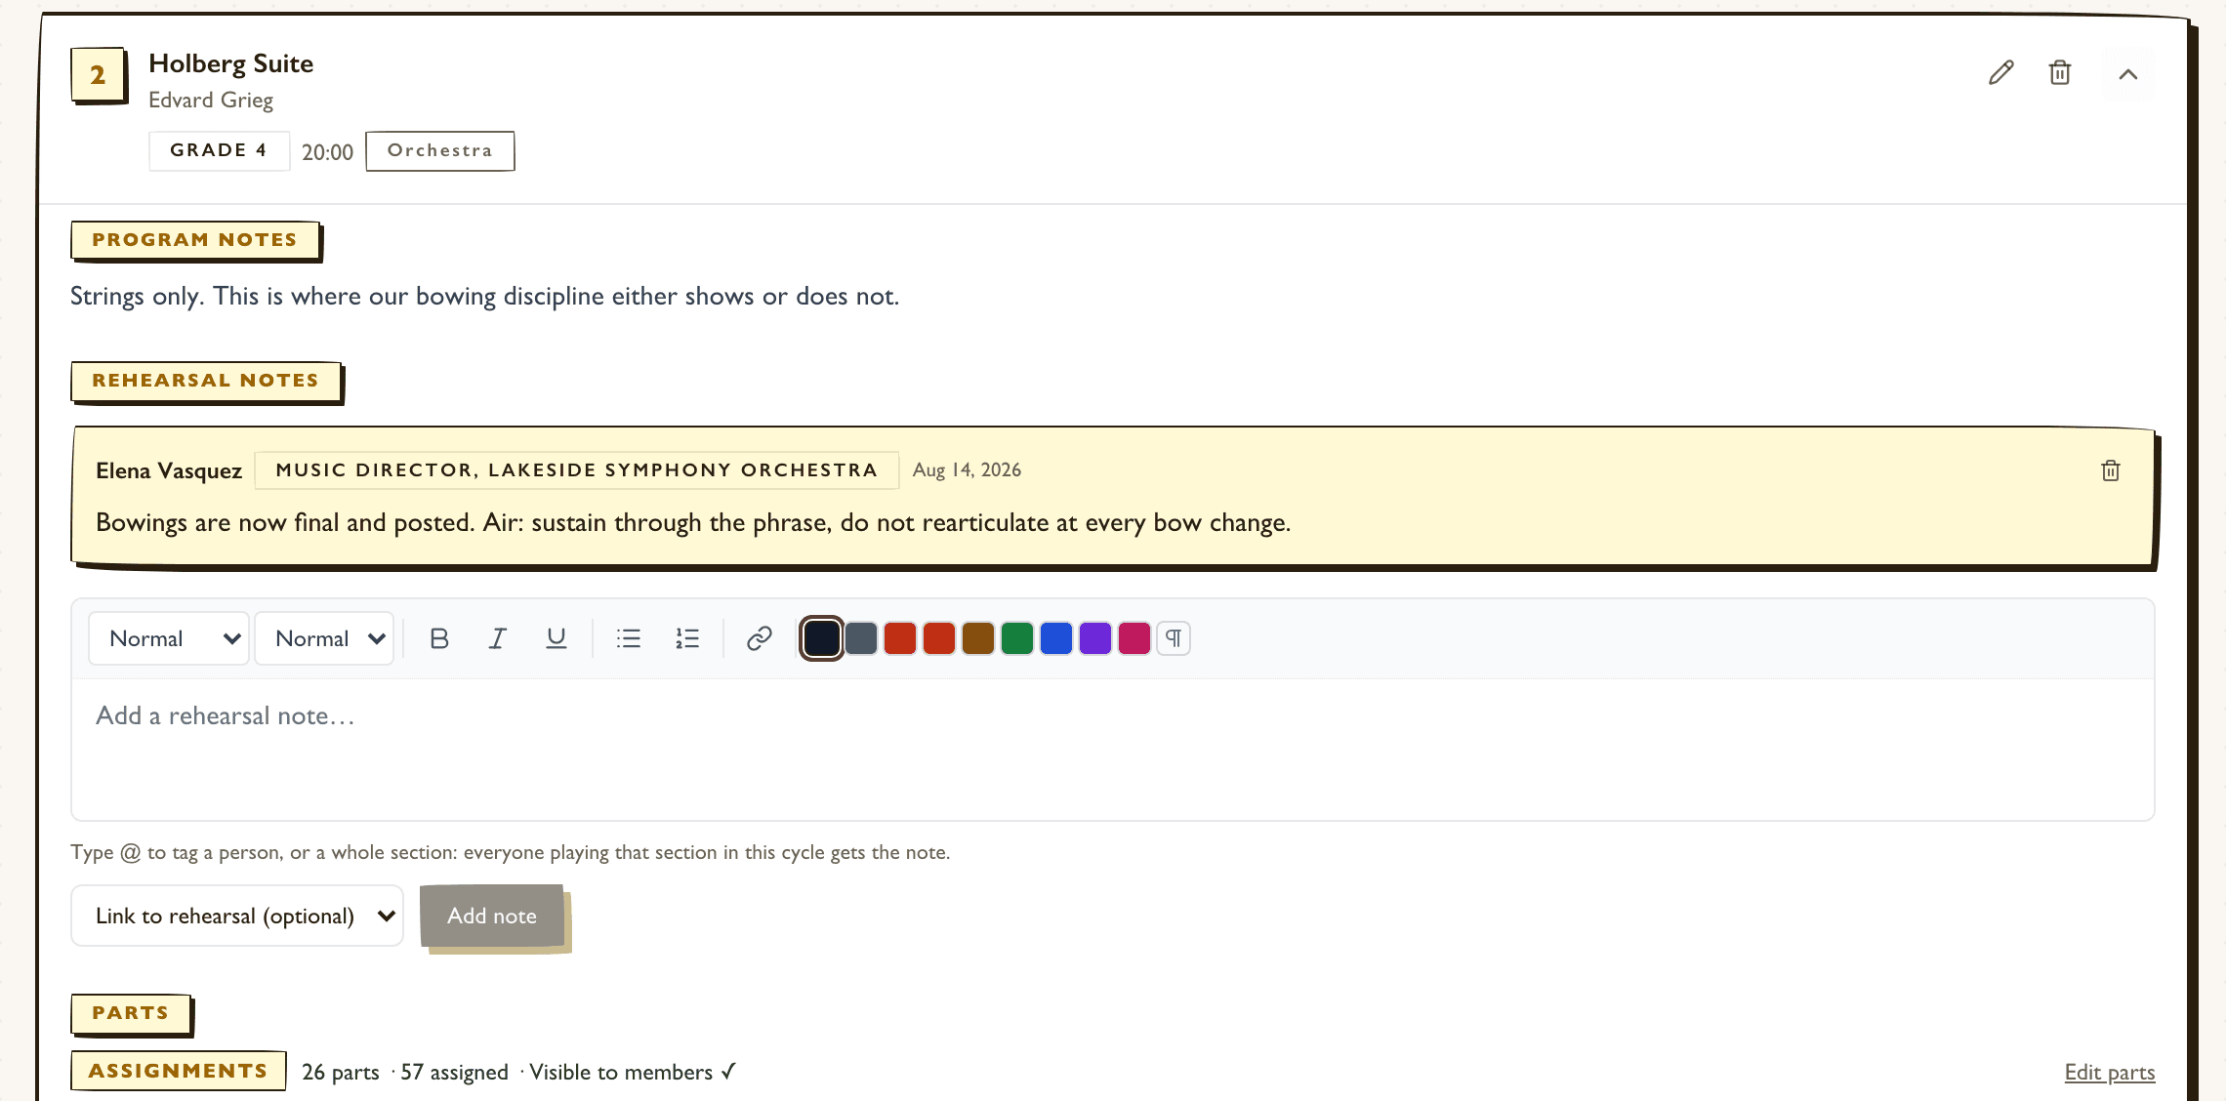Choose the pink text color swatch
2226x1101 pixels.
click(1134, 638)
